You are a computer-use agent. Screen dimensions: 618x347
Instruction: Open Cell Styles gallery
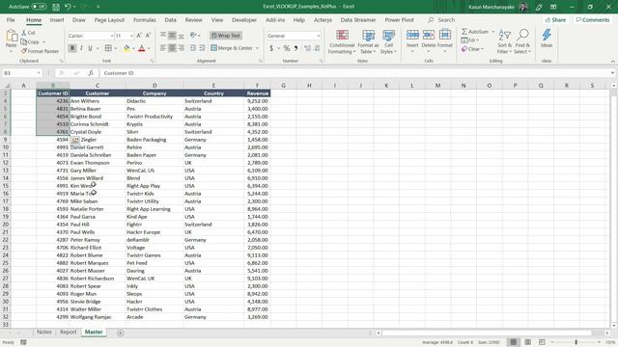point(388,41)
